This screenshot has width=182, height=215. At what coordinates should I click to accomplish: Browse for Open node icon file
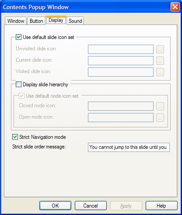point(160,117)
